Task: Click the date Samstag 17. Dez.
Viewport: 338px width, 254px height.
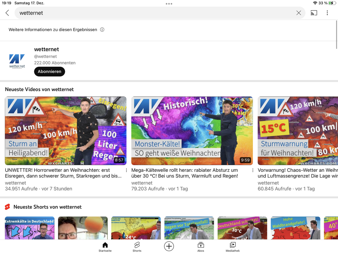Action: [x=29, y=3]
